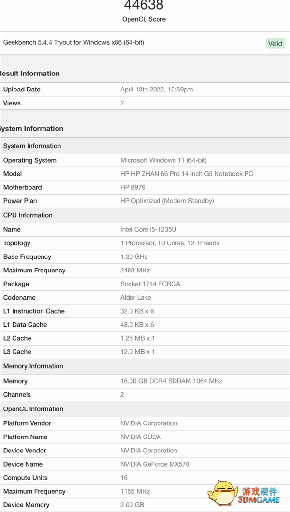
Task: Select the '32.0 KB x 6' value
Action: point(137,311)
